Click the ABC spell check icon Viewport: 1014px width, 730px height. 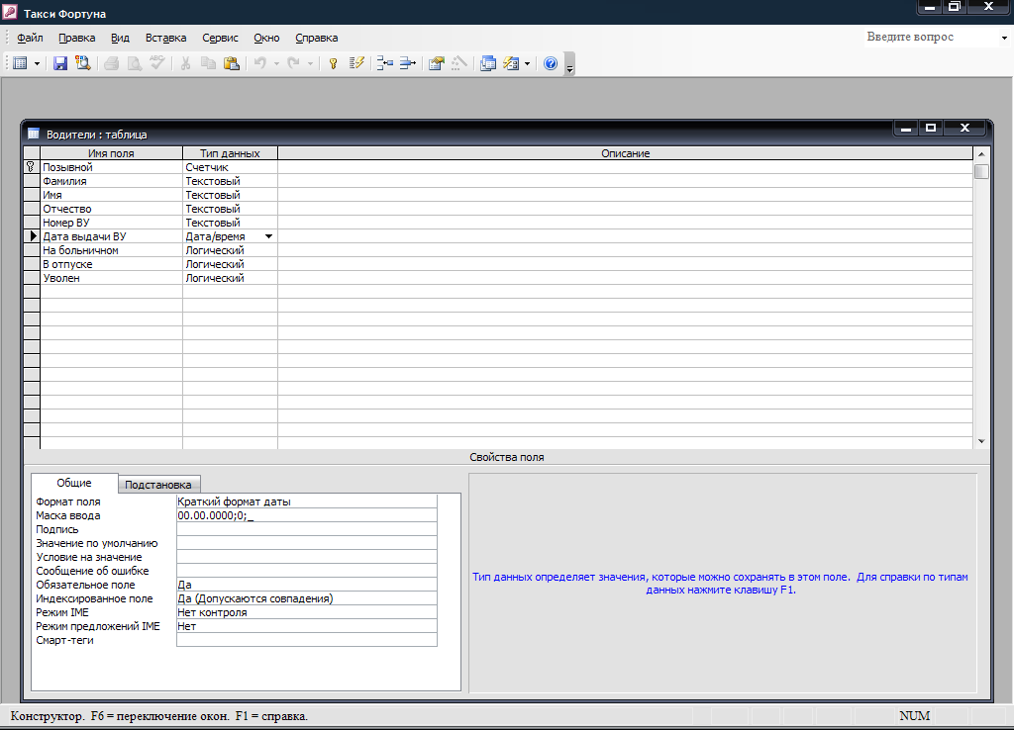[157, 63]
